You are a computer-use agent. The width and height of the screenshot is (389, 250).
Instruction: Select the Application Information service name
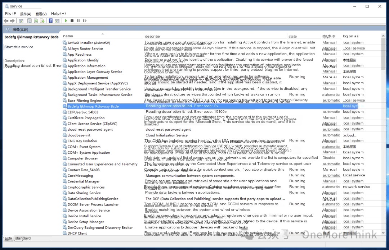(x=86, y=66)
